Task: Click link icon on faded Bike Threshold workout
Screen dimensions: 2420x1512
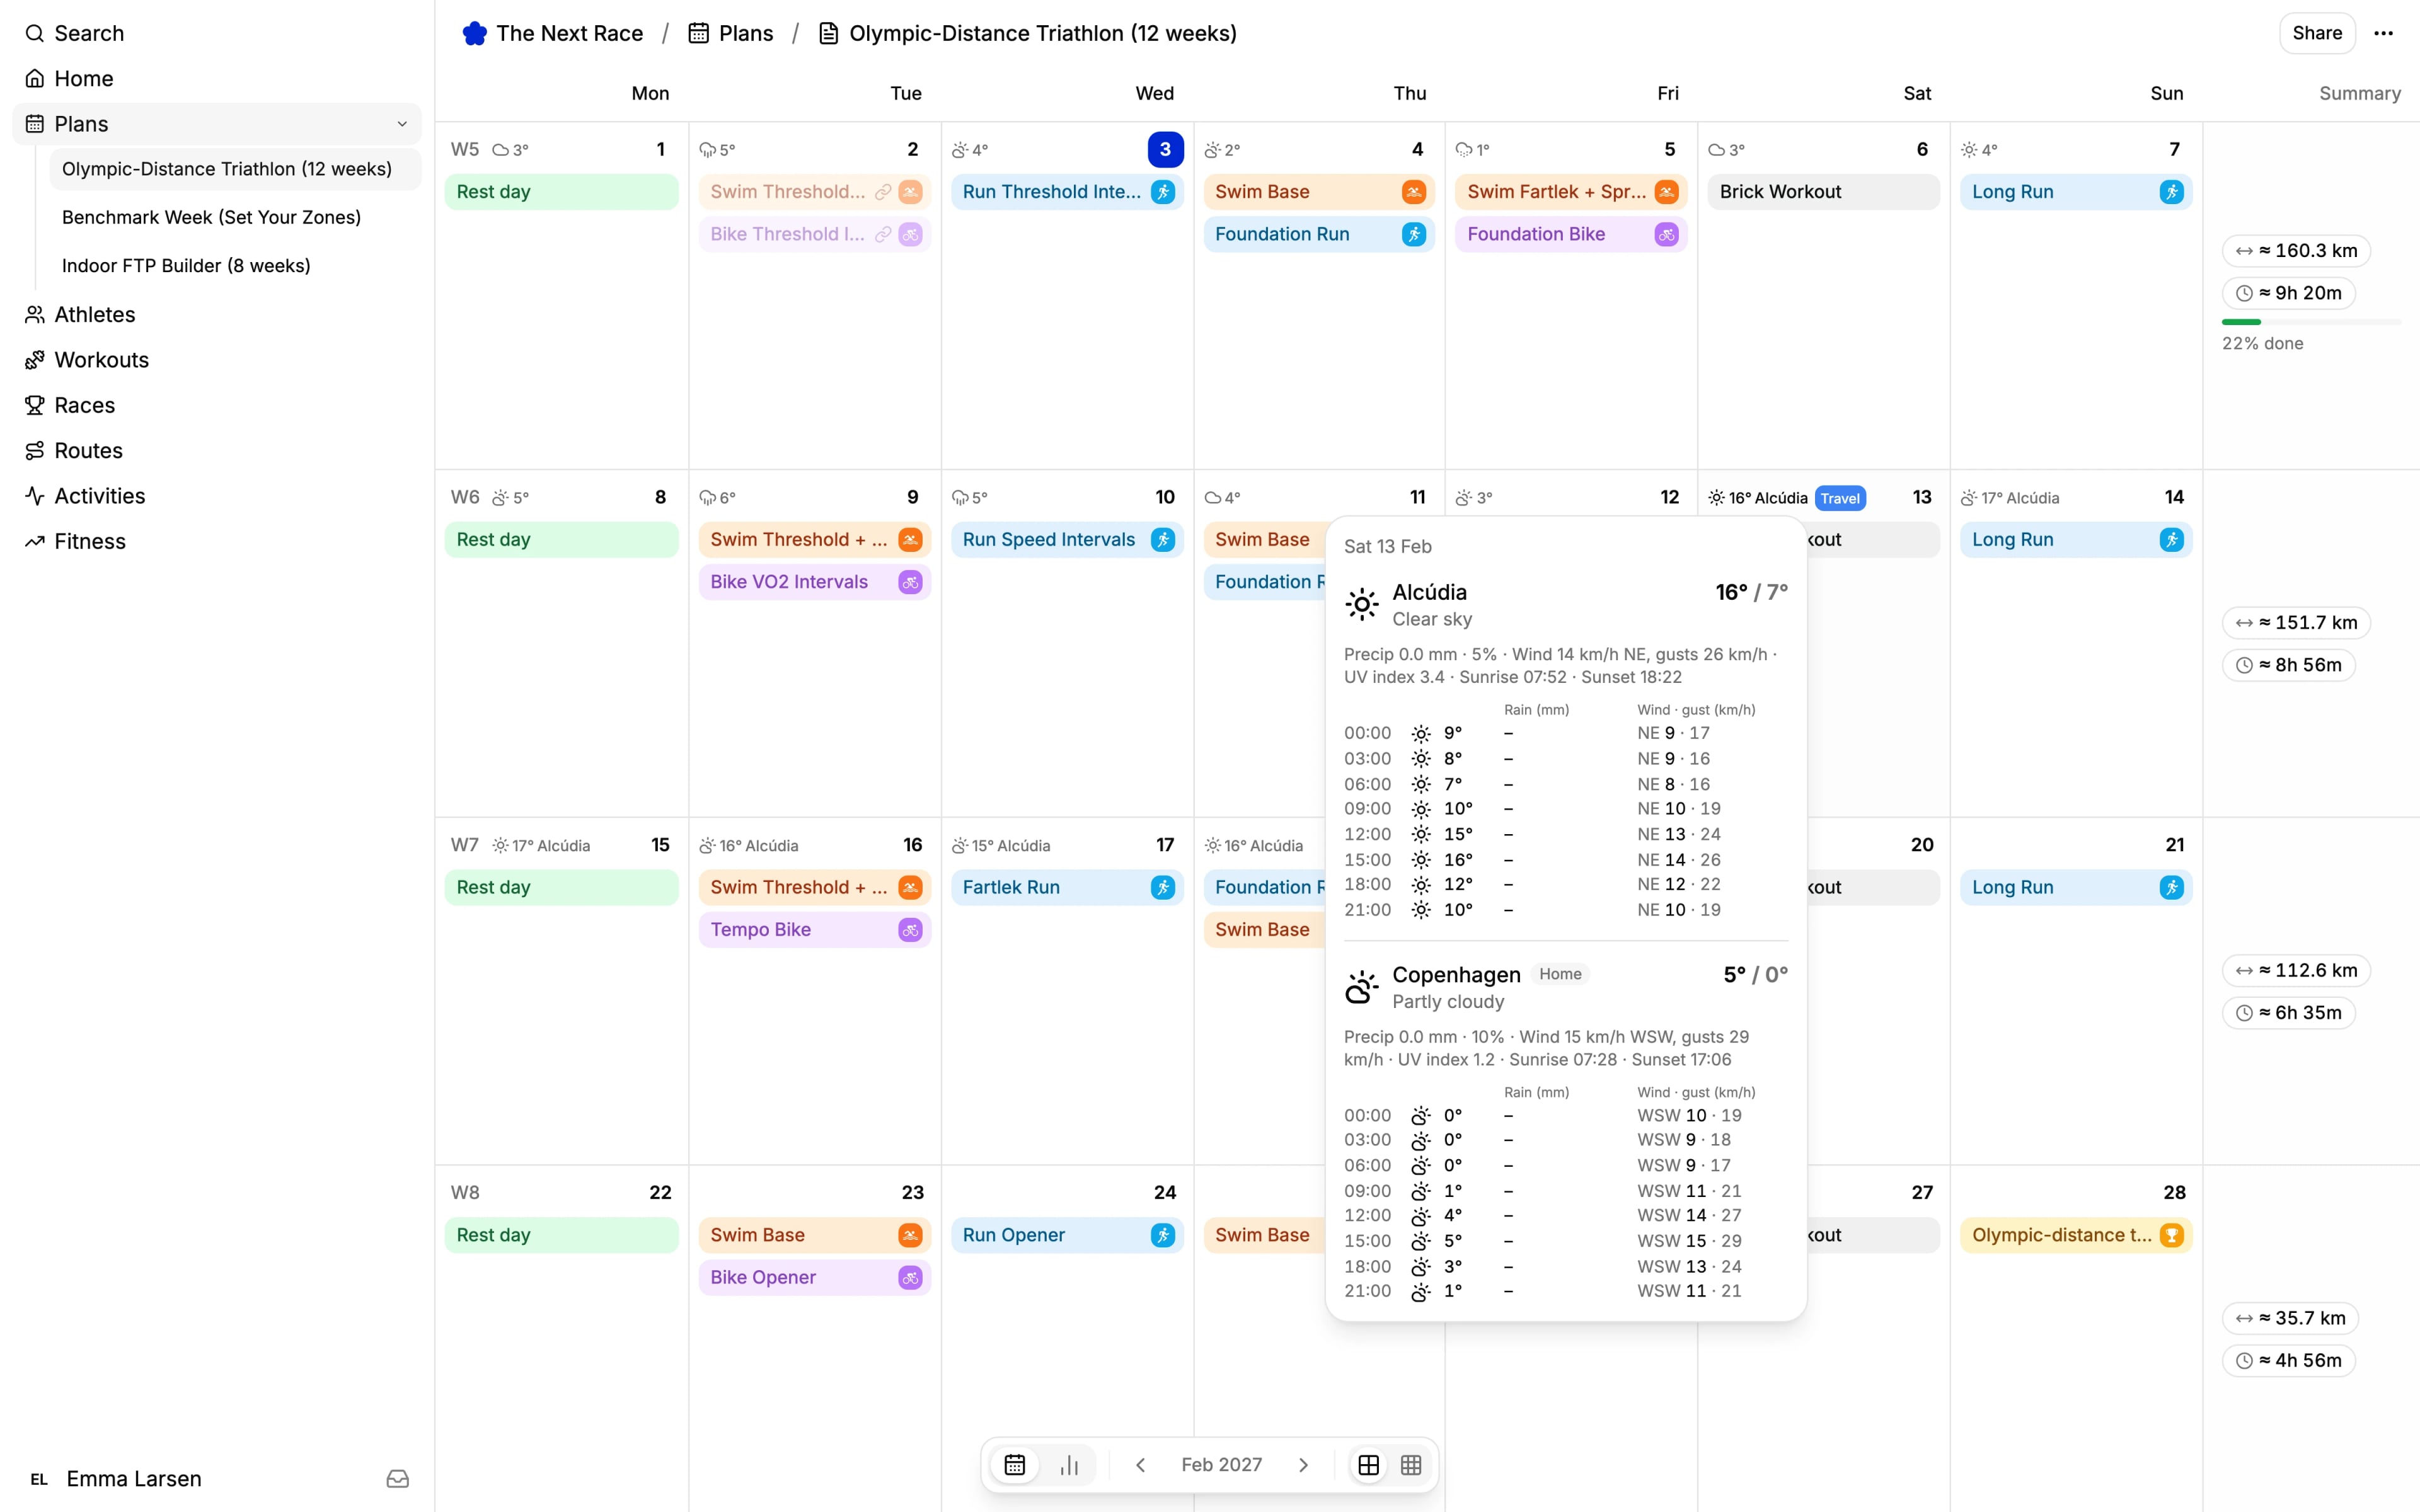Action: tap(883, 234)
